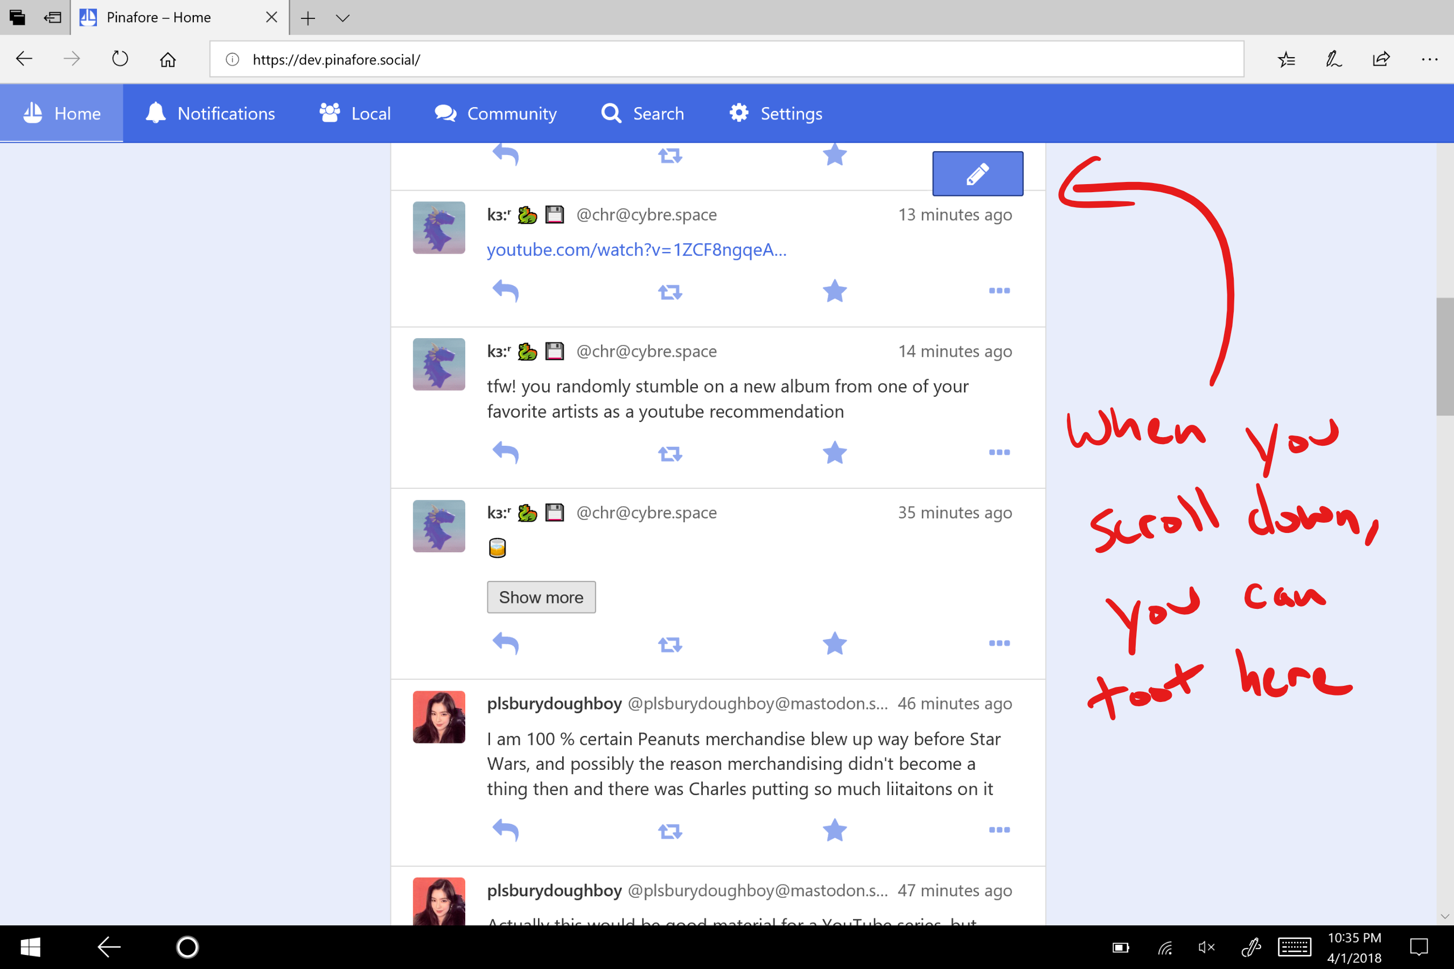This screenshot has height=969, width=1454.
Task: Open the browser favorites hub star icon
Action: (1286, 59)
